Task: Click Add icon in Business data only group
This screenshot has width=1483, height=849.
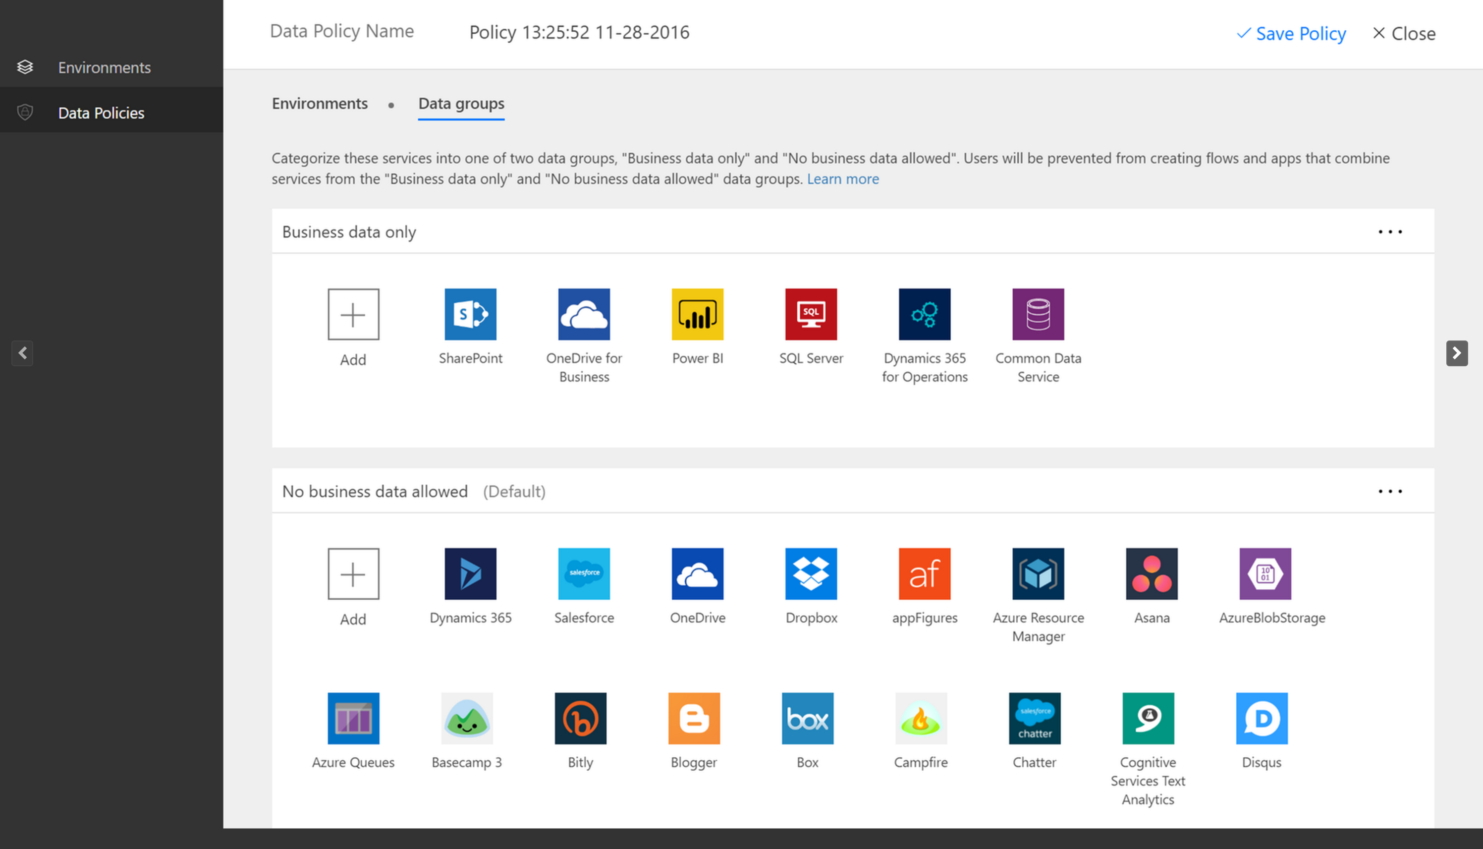Action: click(352, 313)
